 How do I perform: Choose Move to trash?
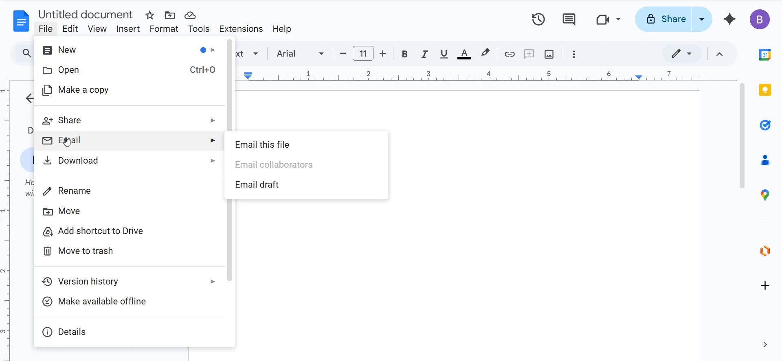click(x=130, y=251)
